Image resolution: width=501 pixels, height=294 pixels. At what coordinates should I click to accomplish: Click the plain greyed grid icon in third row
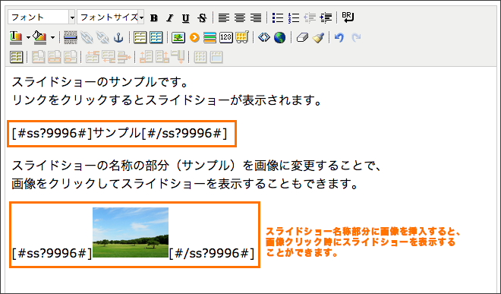(x=200, y=58)
